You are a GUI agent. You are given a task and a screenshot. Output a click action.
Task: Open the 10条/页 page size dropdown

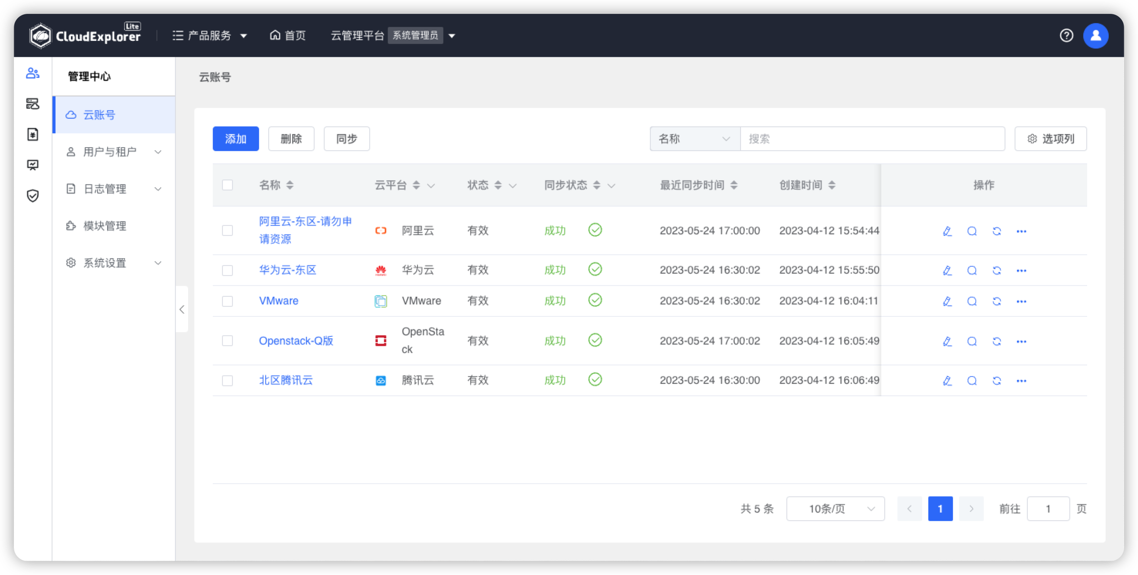point(835,508)
